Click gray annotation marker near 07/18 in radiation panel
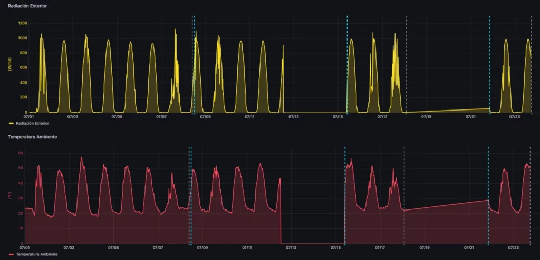 pos(406,113)
